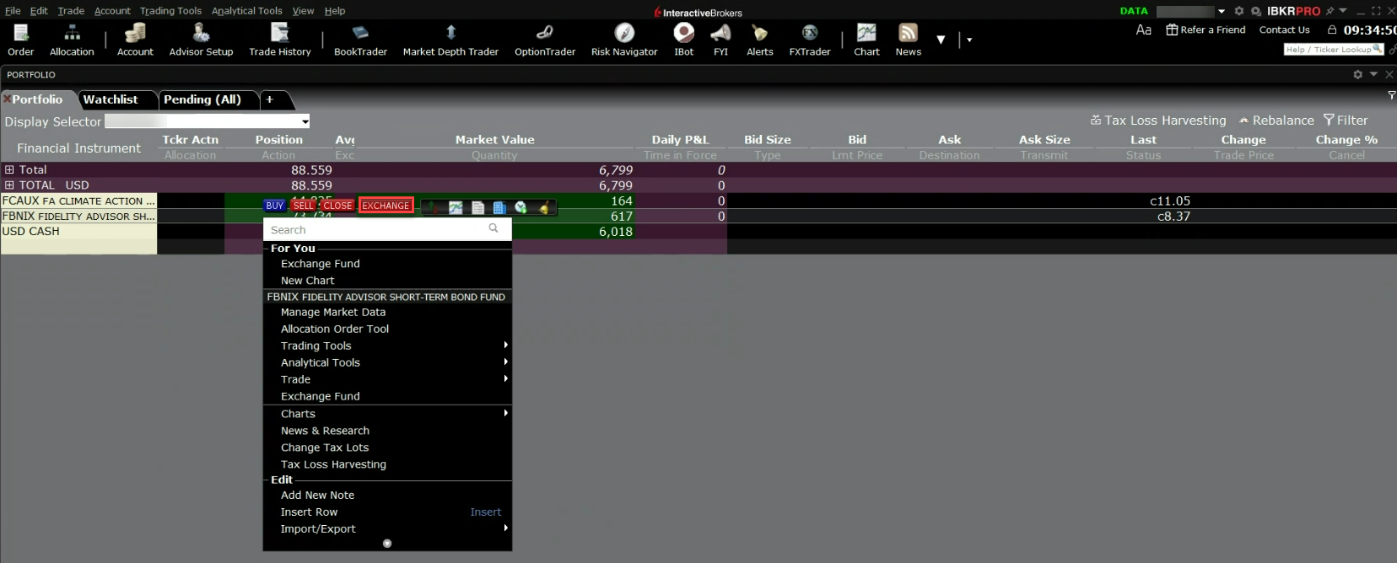1397x563 pixels.
Task: Open Trade submenu in context menu
Action: point(387,379)
